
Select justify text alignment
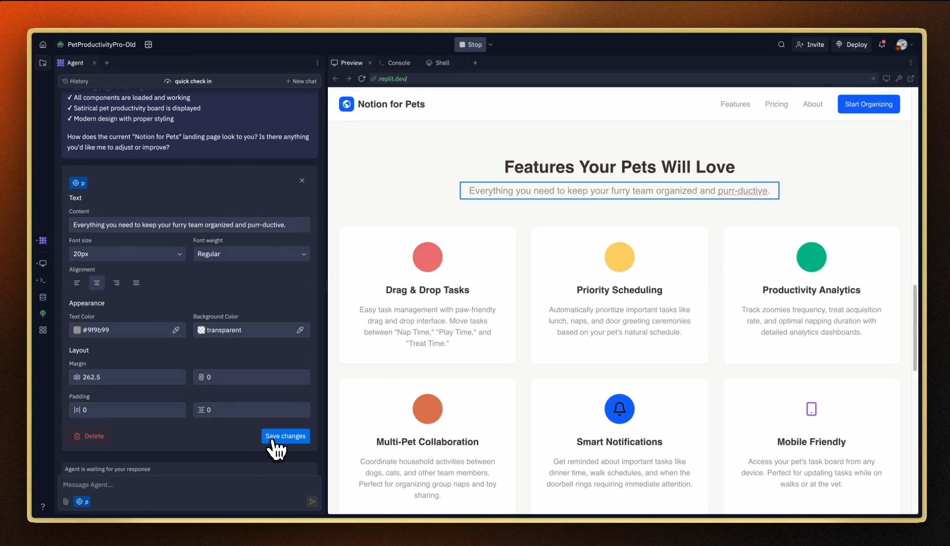[136, 283]
